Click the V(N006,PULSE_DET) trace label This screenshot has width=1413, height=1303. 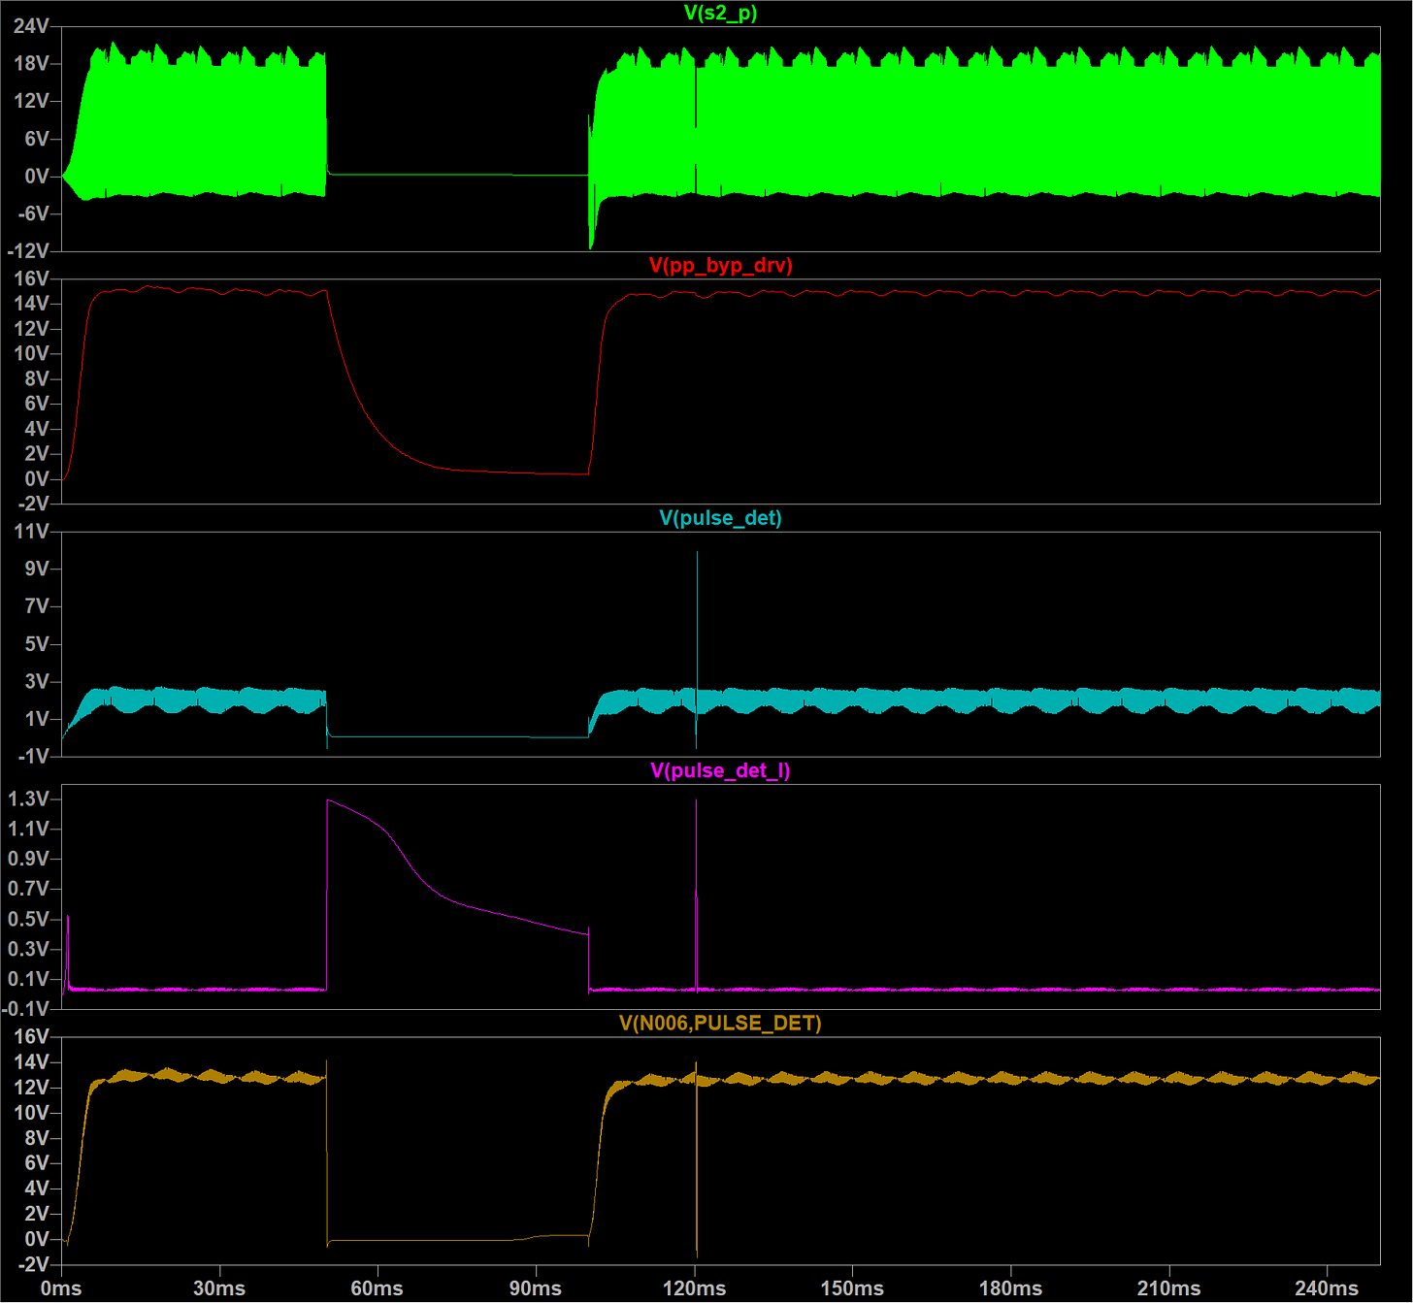tap(720, 1023)
